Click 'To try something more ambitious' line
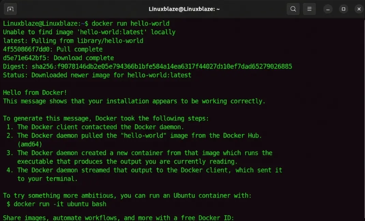The width and height of the screenshot is (365, 221). pyautogui.click(x=127, y=195)
